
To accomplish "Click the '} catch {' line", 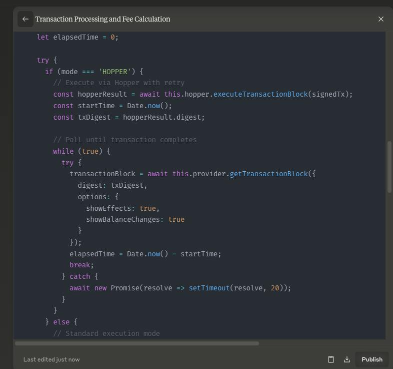I will pos(79,276).
